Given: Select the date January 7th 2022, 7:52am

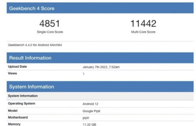Looking at the screenshot, I should tap(101, 67).
